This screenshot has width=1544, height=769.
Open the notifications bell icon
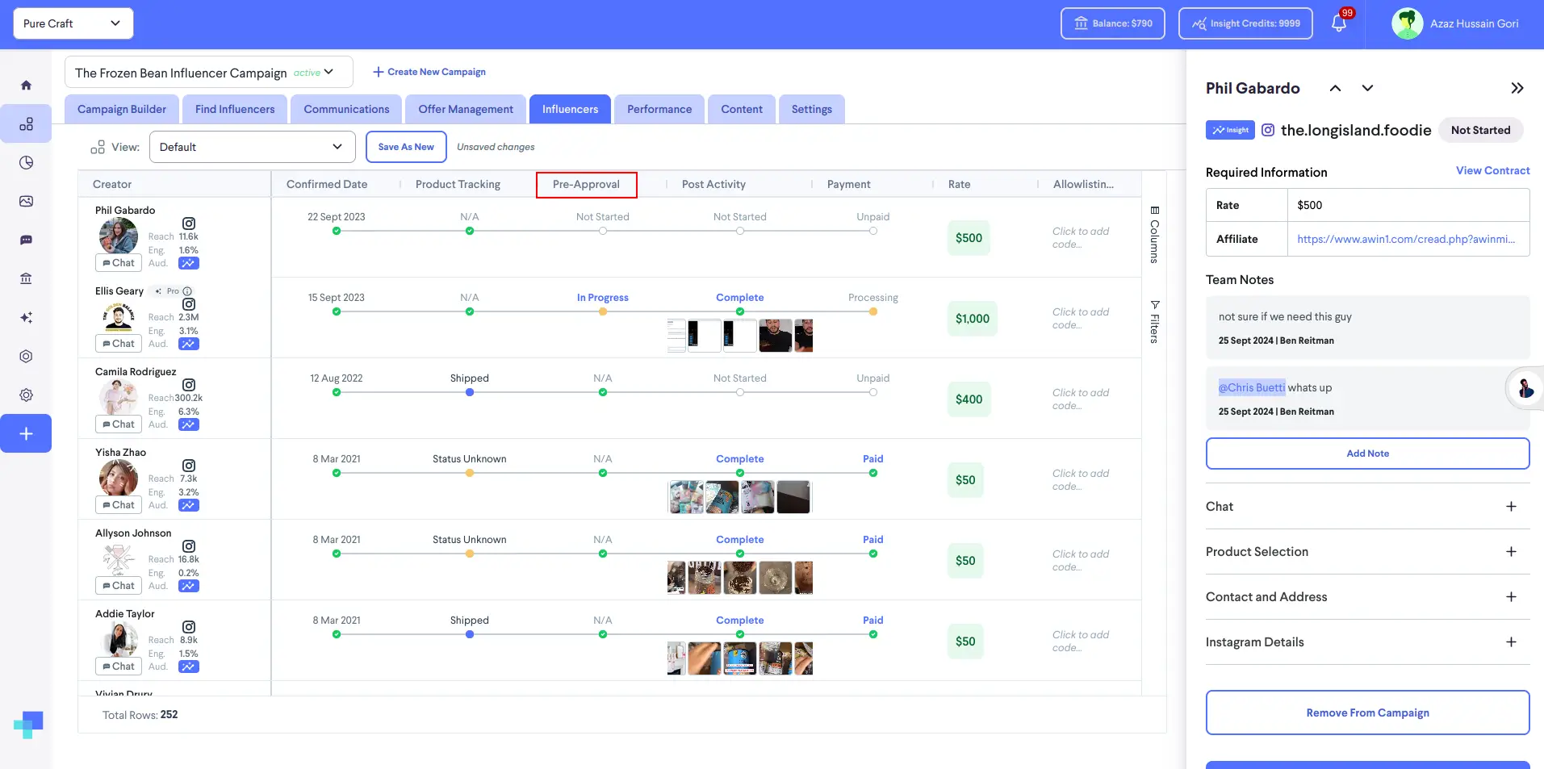tap(1339, 23)
